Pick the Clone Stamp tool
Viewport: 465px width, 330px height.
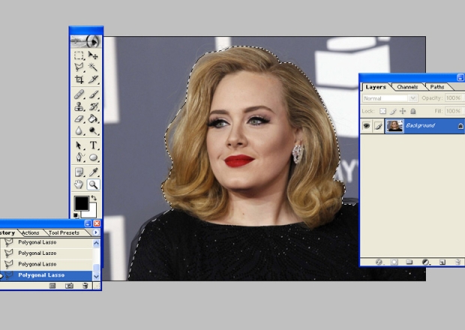(x=79, y=106)
